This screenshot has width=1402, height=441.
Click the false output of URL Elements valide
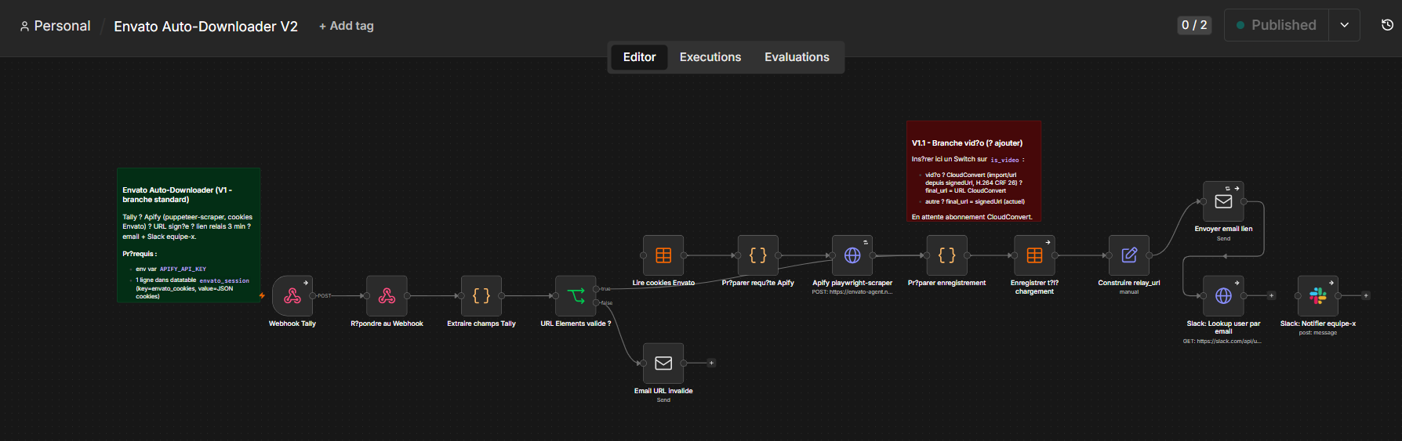point(597,302)
